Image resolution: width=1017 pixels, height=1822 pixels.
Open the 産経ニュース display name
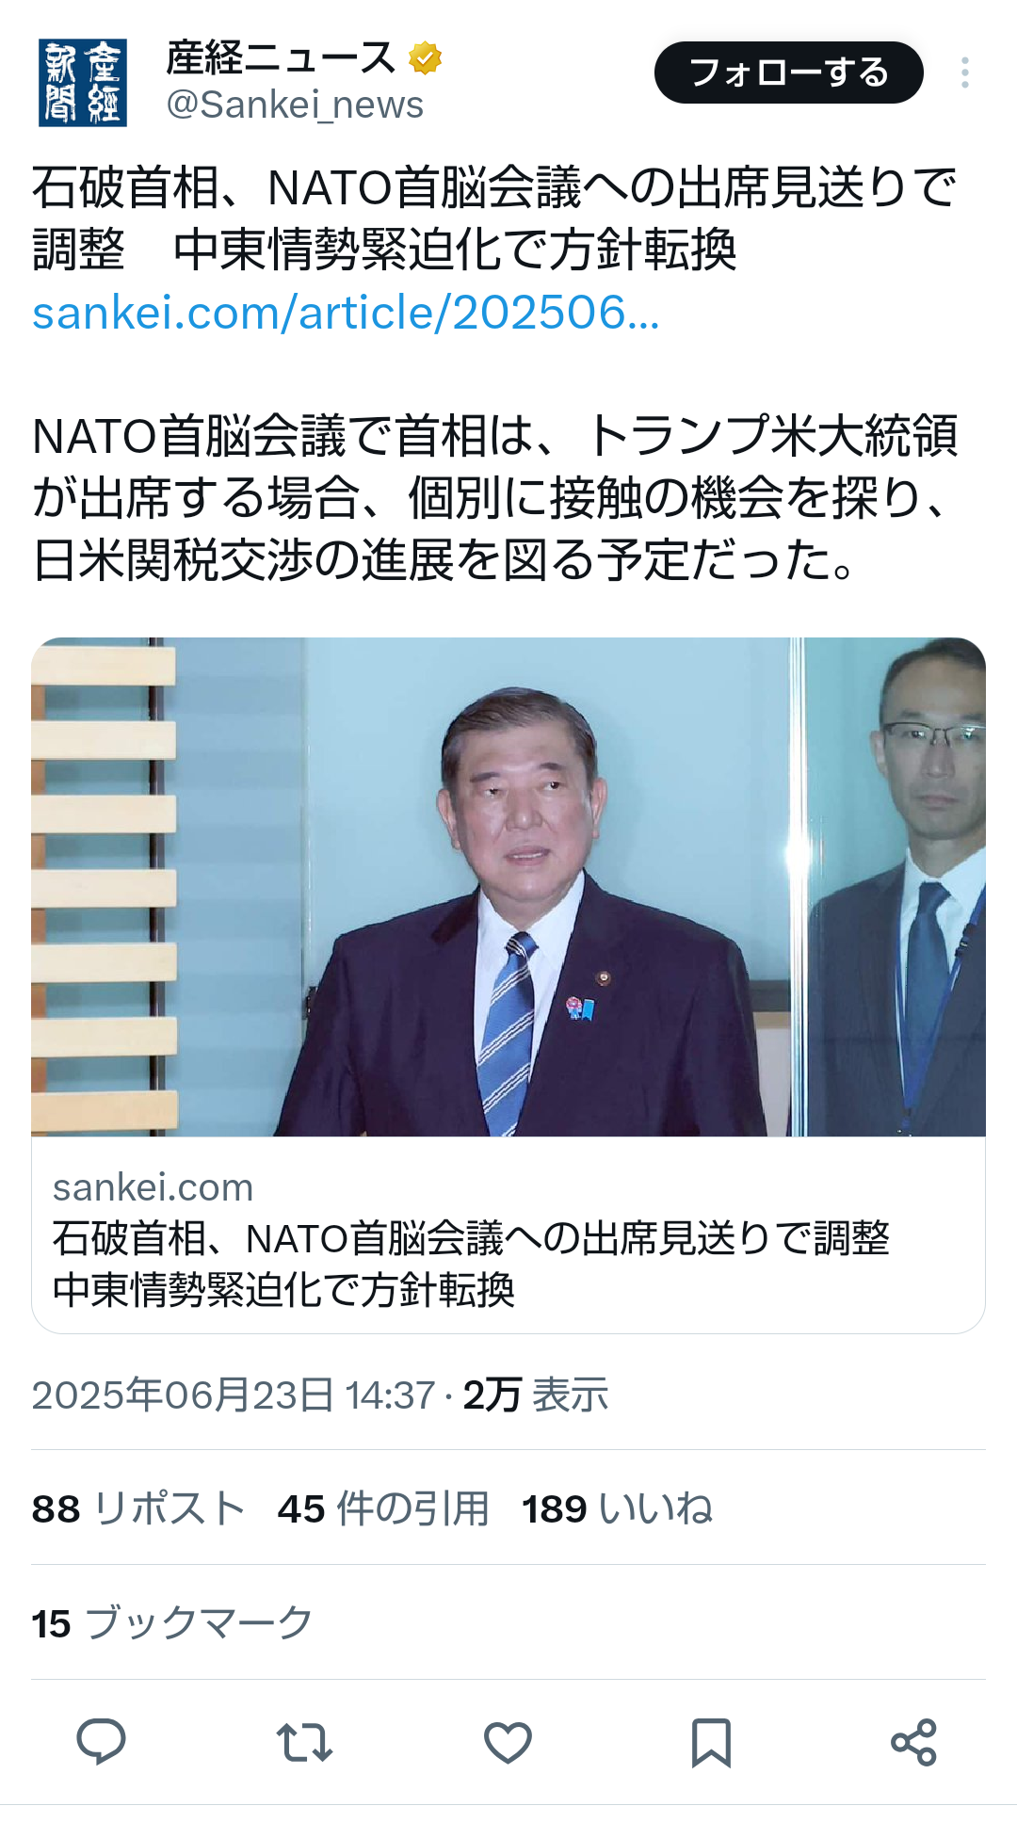pos(281,58)
